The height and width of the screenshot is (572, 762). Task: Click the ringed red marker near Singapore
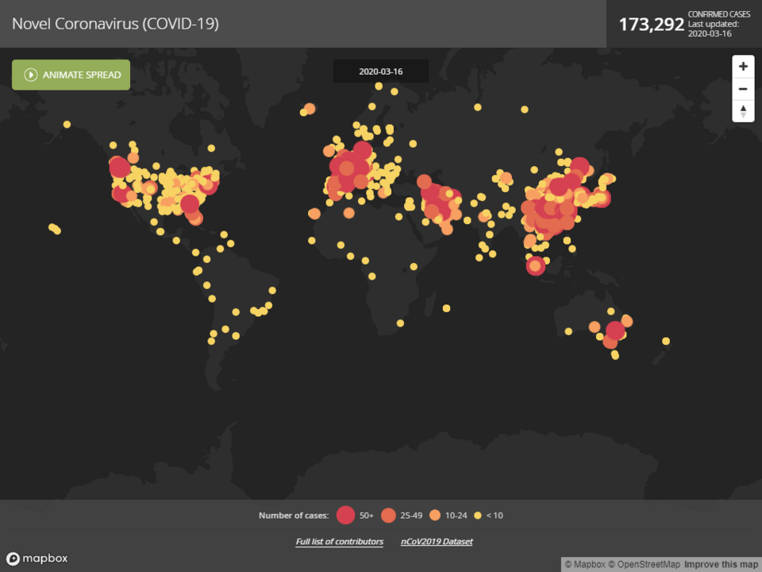click(x=536, y=265)
